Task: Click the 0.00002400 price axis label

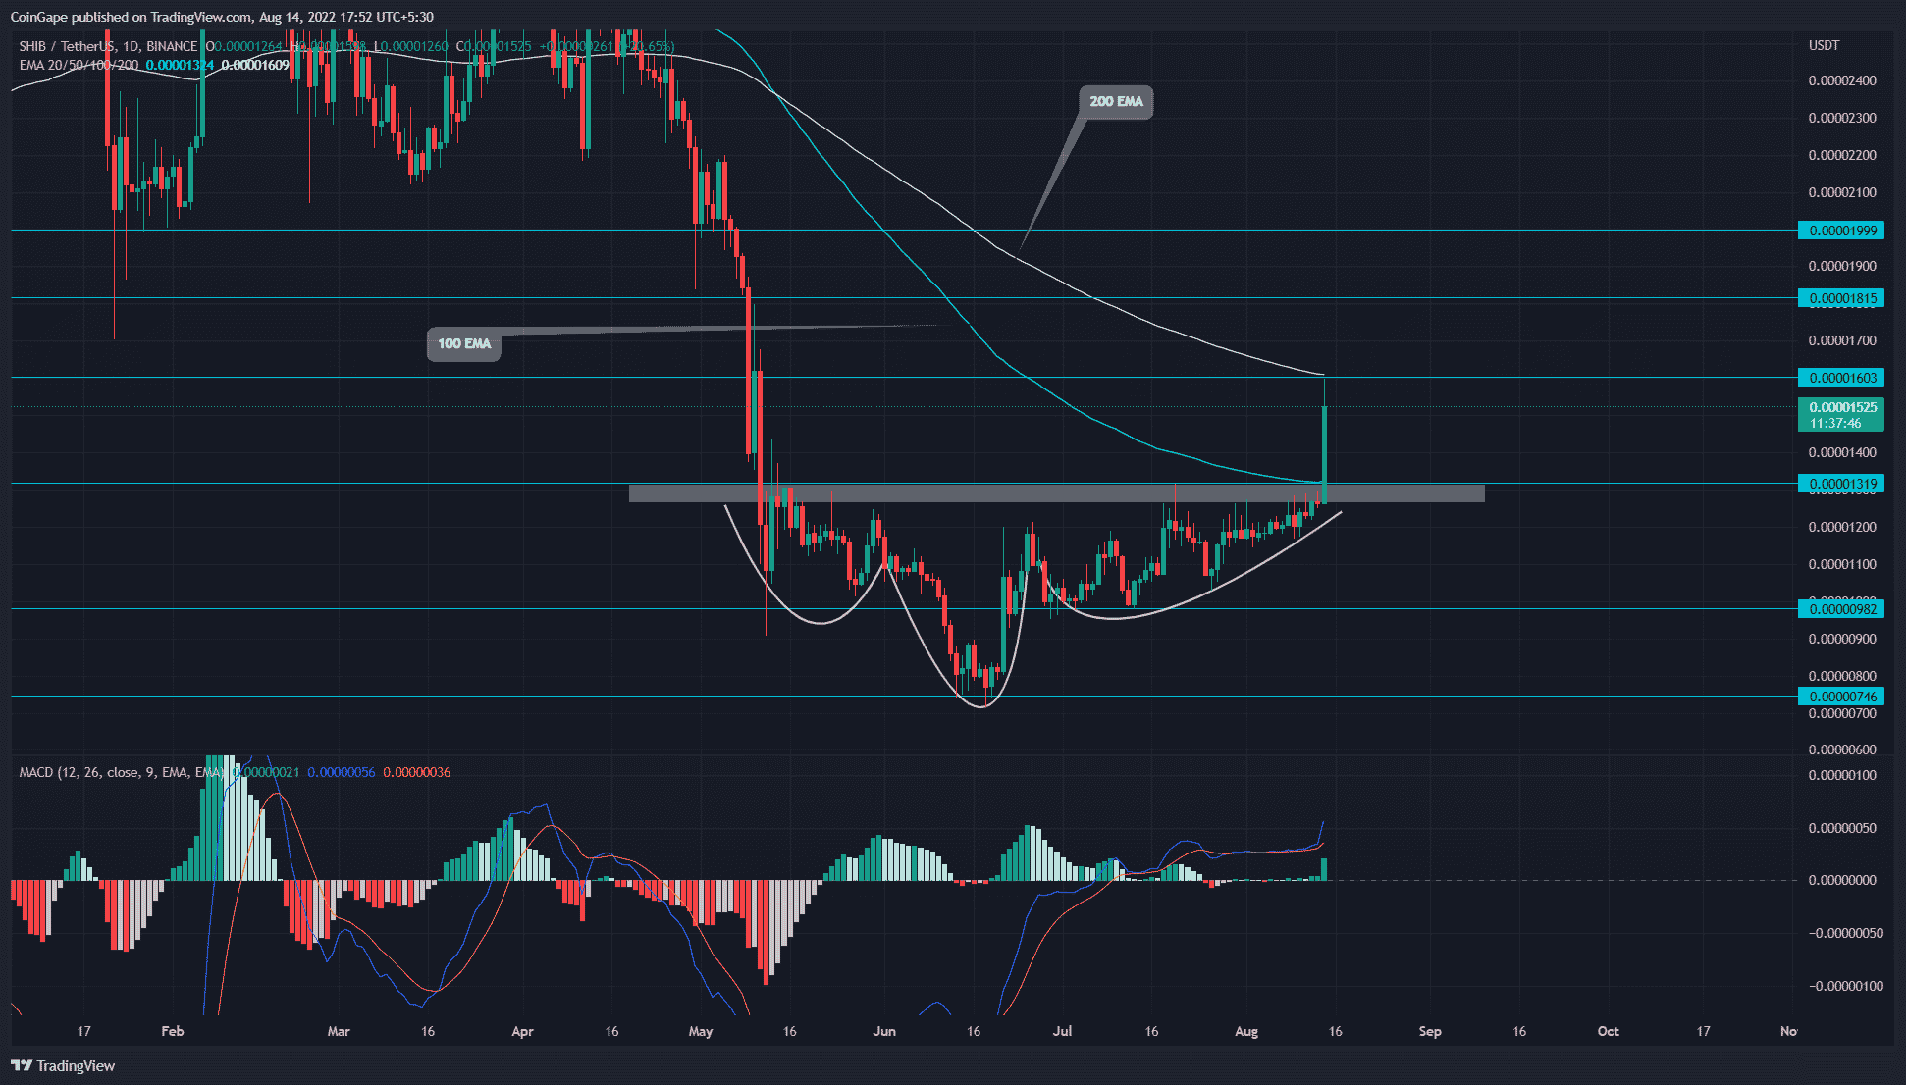Action: point(1842,80)
